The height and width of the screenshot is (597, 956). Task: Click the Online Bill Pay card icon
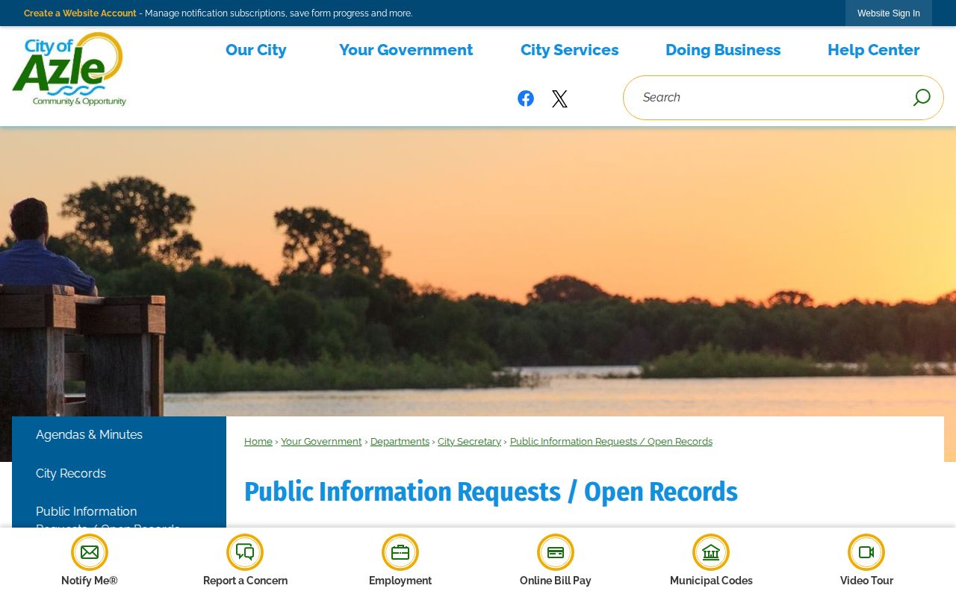(556, 552)
